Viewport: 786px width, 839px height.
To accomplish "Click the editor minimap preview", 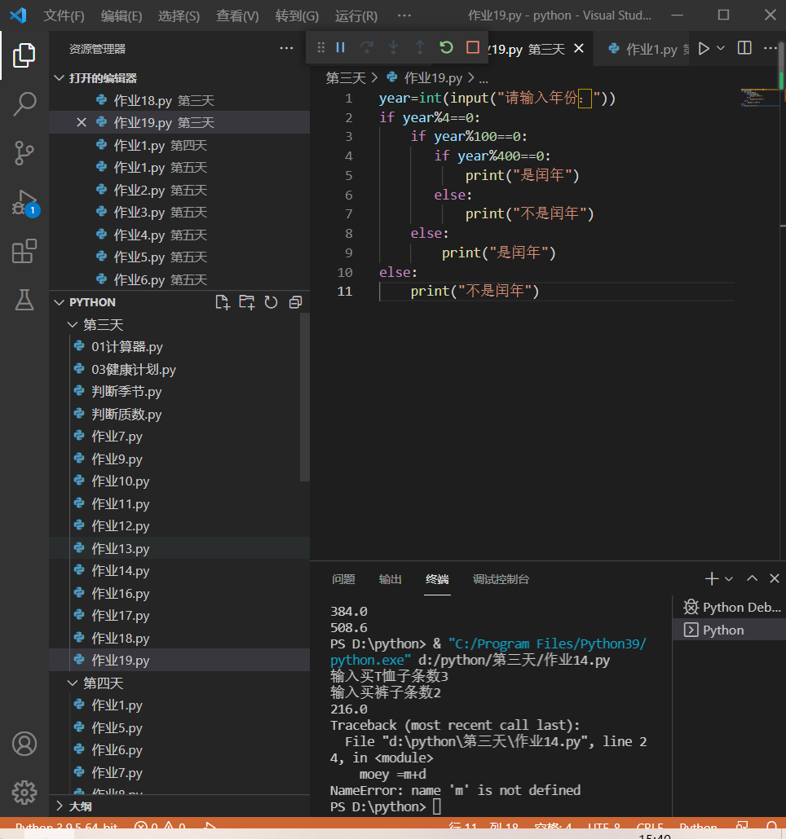I will 759,98.
